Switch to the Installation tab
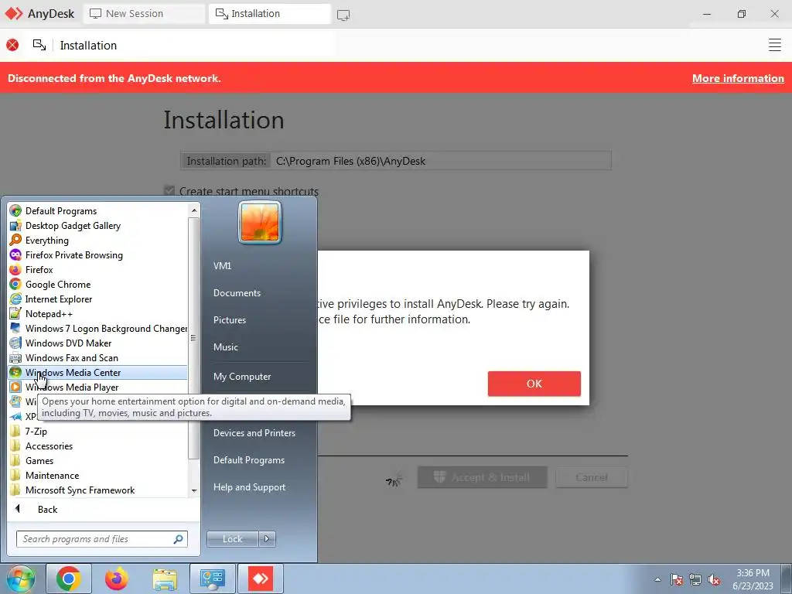The height and width of the screenshot is (594, 792). point(270,14)
